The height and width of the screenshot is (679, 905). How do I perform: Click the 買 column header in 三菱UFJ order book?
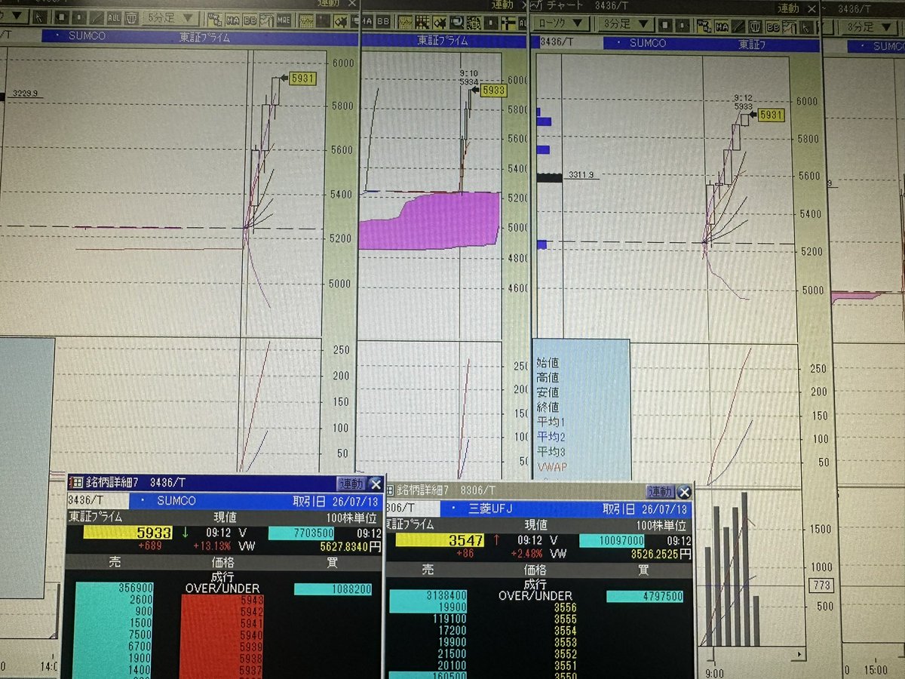click(643, 570)
